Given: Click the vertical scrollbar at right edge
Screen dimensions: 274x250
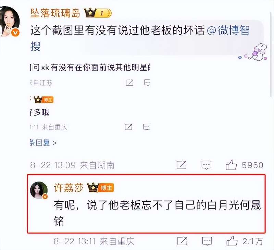Looking at the screenshot, I should pyautogui.click(x=271, y=54).
